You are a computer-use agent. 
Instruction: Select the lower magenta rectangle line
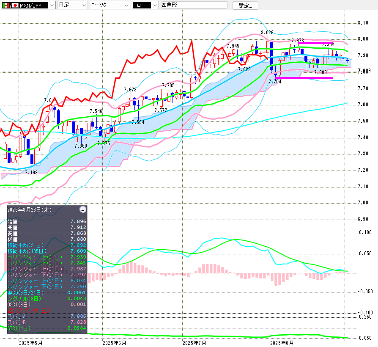(304, 78)
